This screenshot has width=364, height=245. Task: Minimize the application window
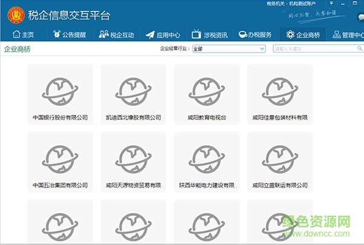343,4
